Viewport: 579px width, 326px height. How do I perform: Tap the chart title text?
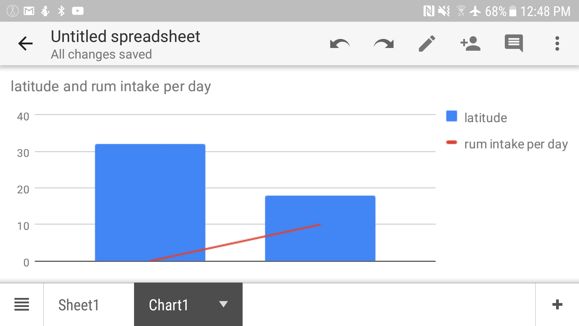[x=111, y=87]
